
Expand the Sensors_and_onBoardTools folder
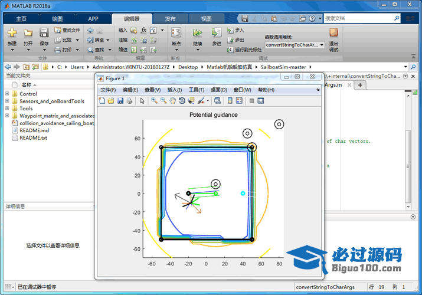click(x=7, y=101)
